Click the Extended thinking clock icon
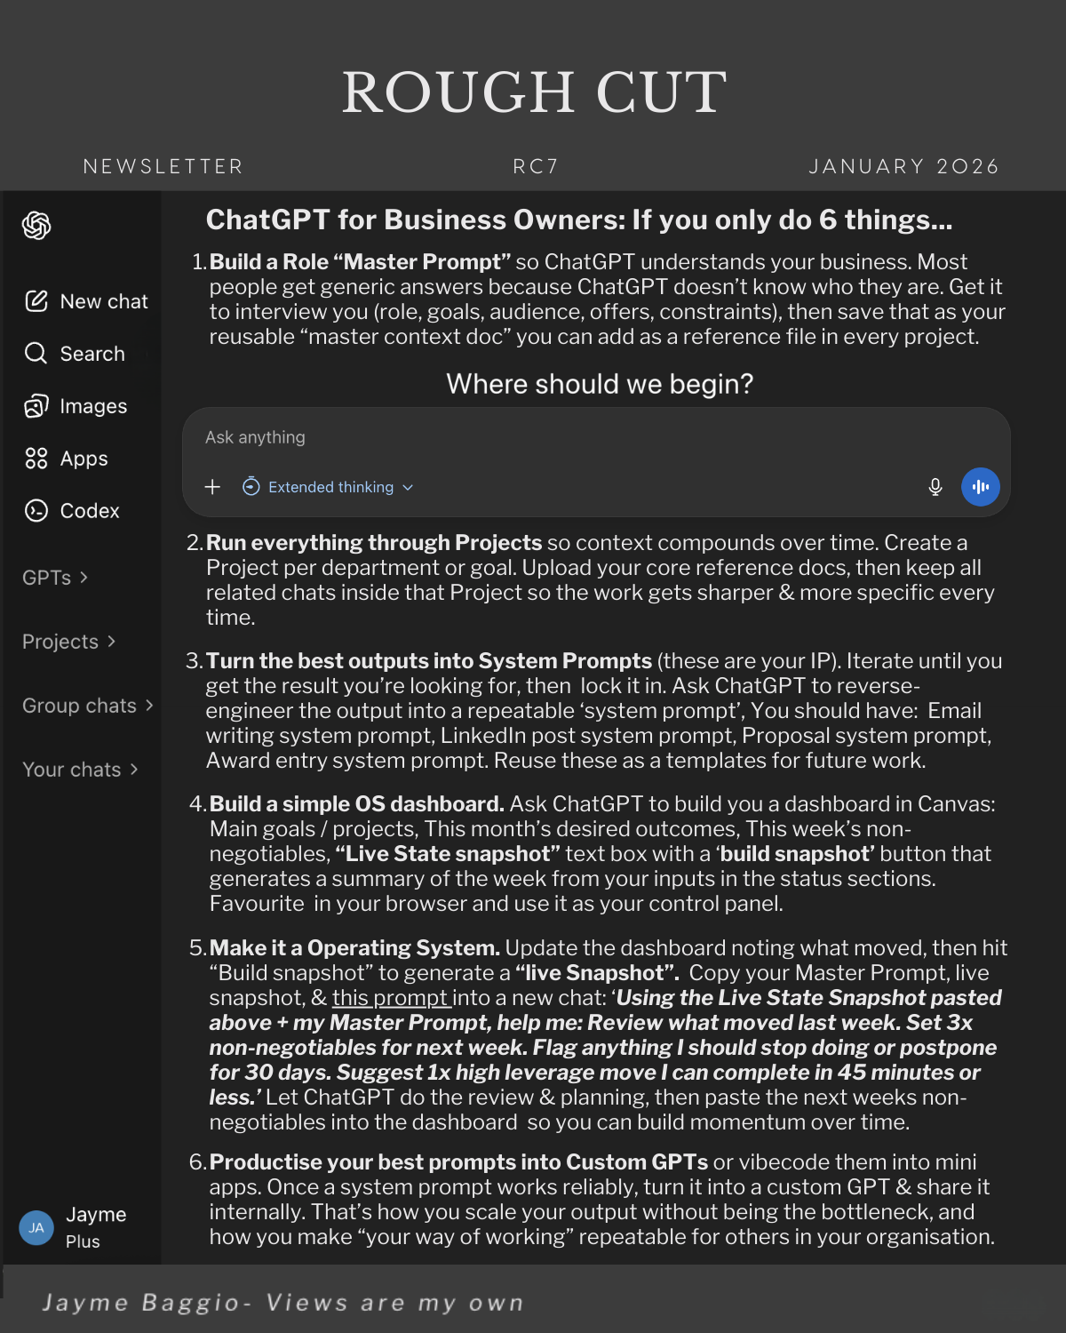1066x1333 pixels. [251, 487]
